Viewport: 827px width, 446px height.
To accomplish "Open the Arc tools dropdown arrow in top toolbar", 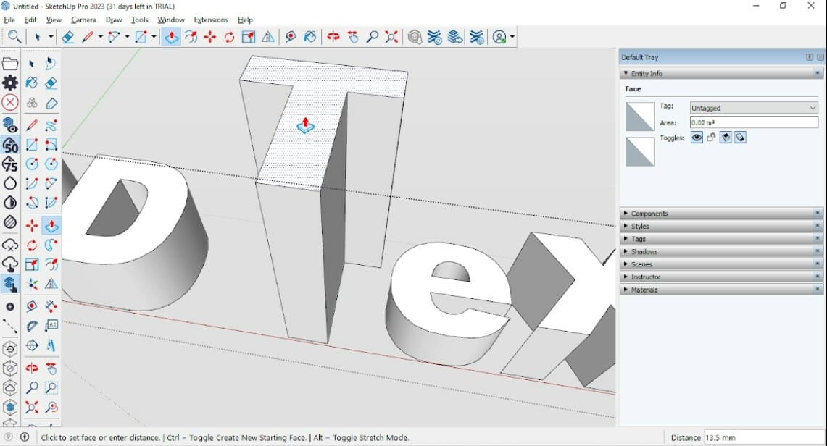I will 127,37.
